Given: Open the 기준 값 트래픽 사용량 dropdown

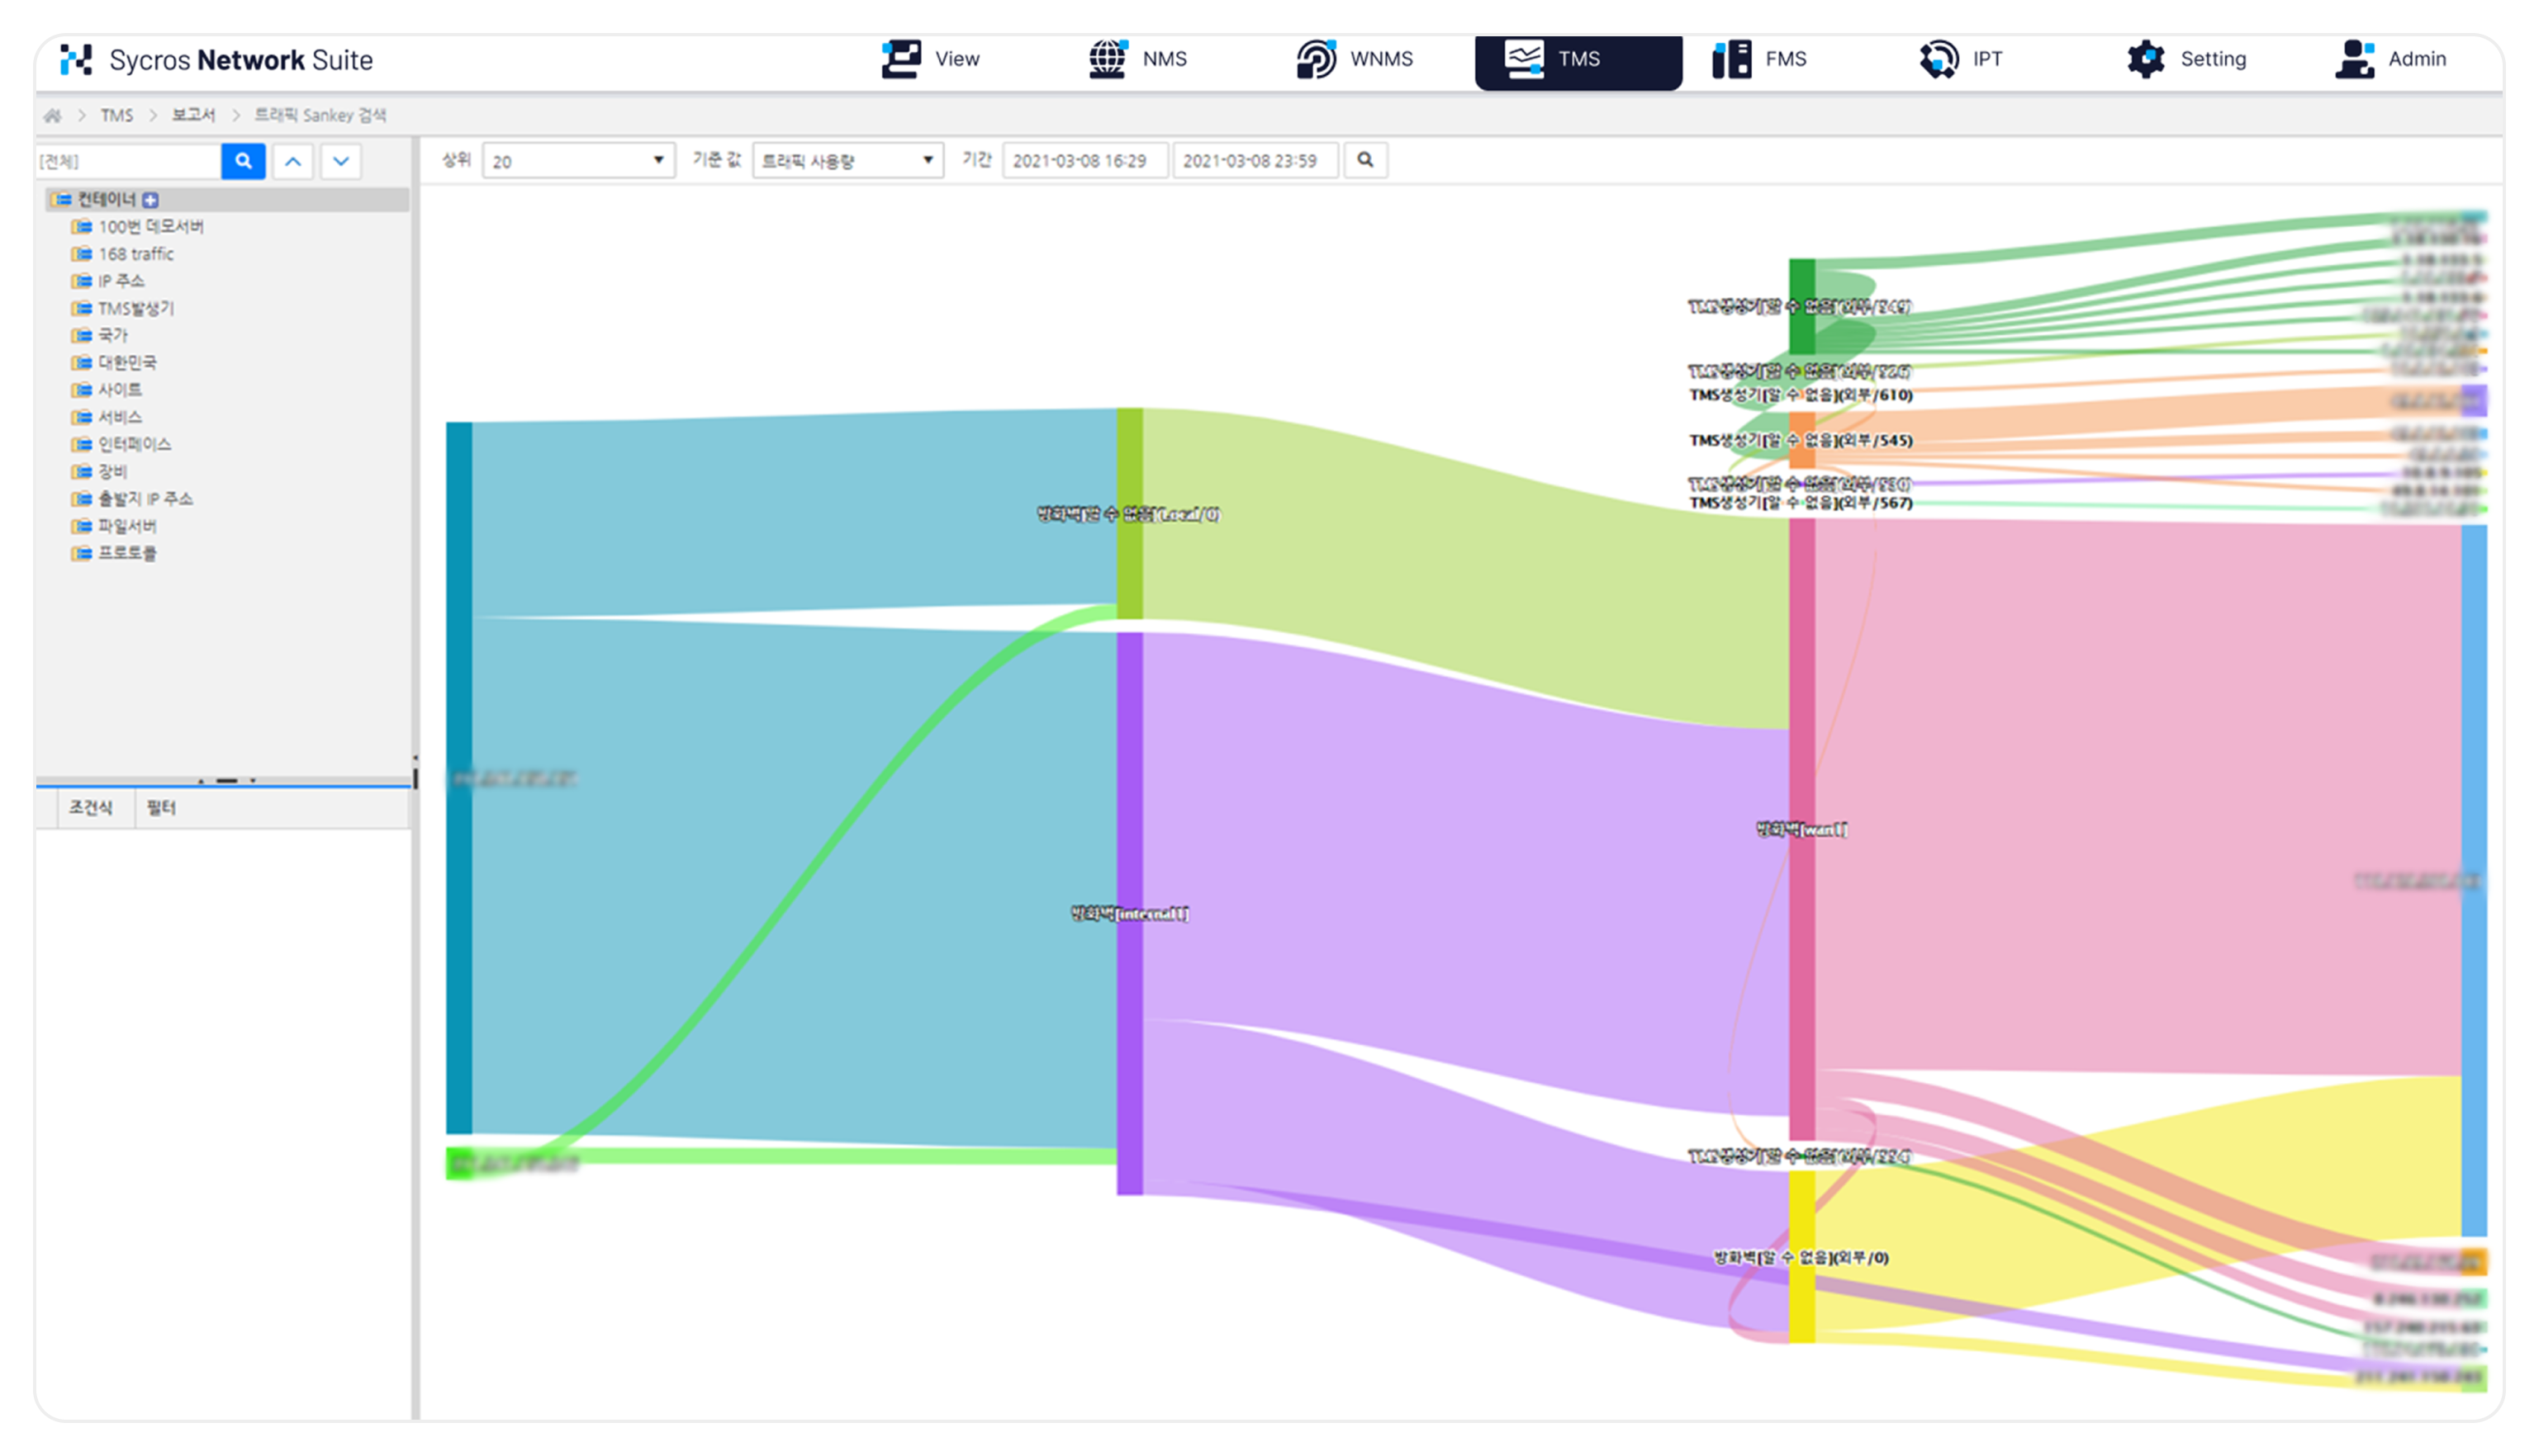Looking at the screenshot, I should pyautogui.click(x=847, y=161).
